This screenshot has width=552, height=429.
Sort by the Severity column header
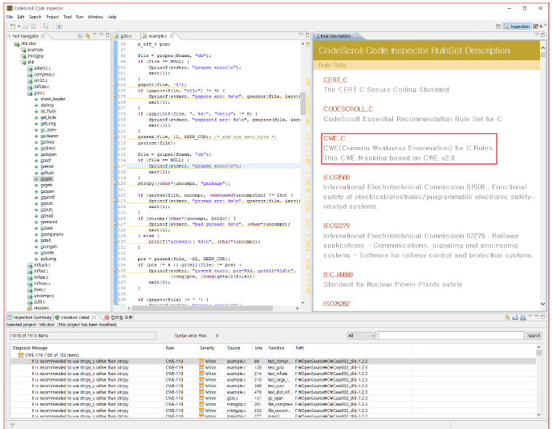click(x=207, y=348)
